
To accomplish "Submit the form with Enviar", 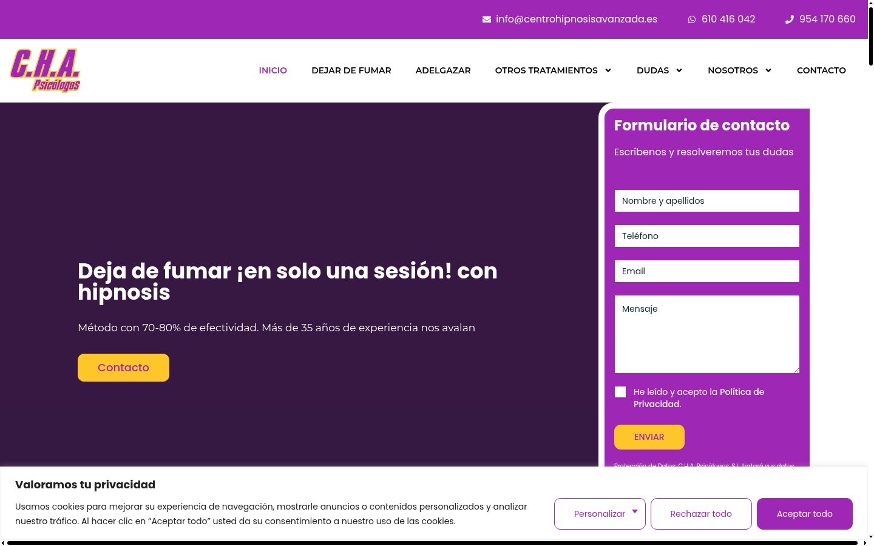I will point(649,437).
